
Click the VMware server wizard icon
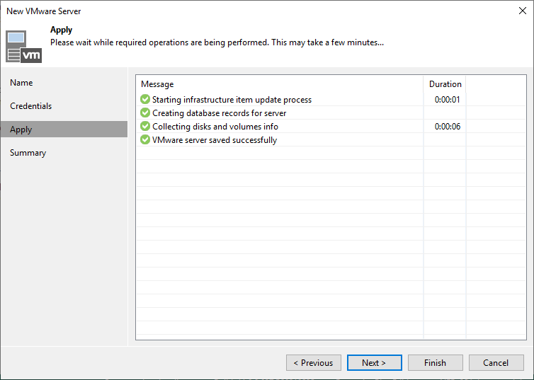(x=23, y=47)
